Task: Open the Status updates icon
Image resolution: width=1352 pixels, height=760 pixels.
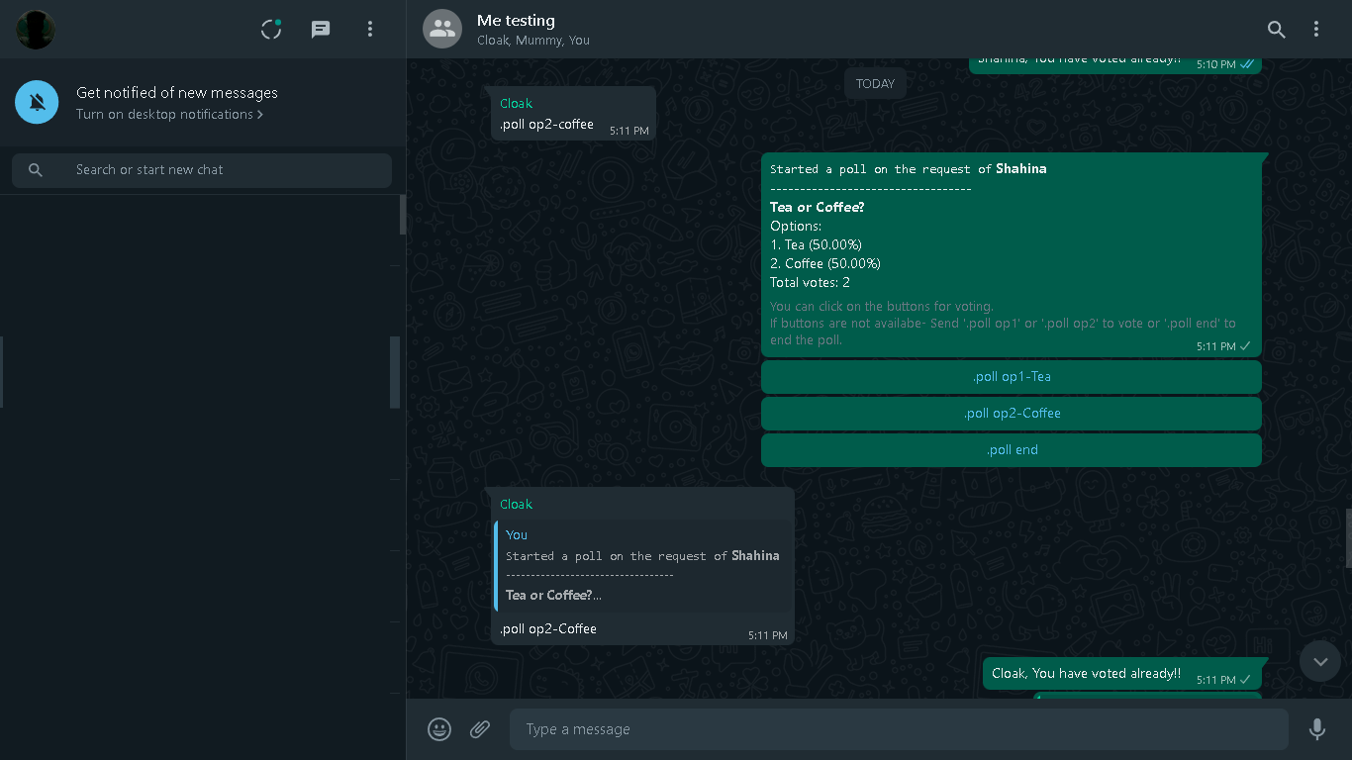Action: coord(271,30)
